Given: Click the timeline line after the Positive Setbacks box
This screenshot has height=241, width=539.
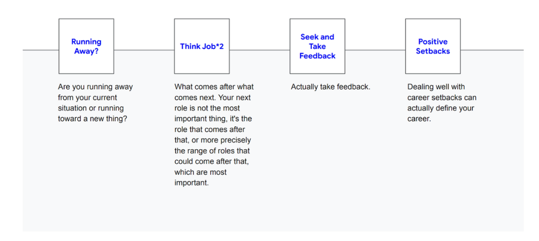Looking at the screenshot, I should (492, 50).
